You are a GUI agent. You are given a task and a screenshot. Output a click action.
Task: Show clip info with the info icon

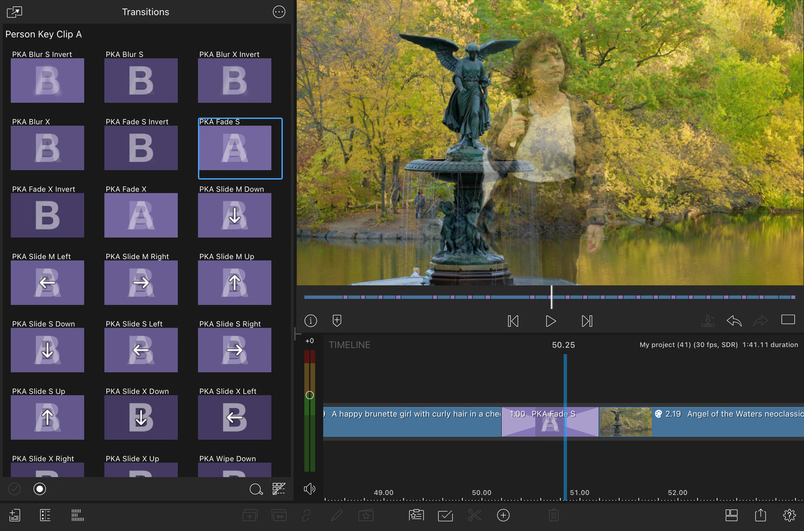point(310,321)
